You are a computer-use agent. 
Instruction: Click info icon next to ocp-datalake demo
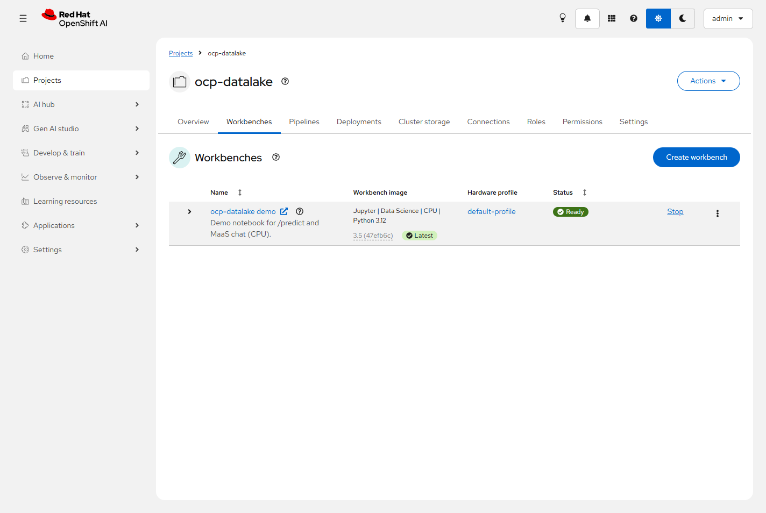[x=300, y=211]
